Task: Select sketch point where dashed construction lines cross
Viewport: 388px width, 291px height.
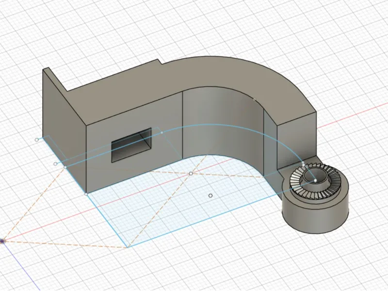Action: [x=191, y=174]
